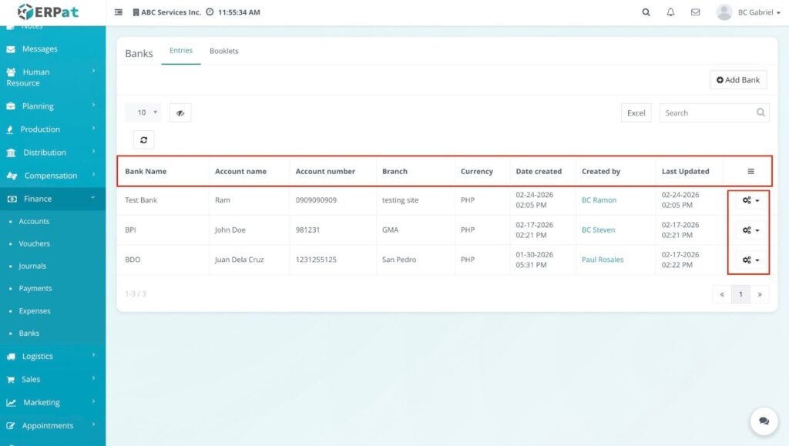789x446 pixels.
Task: Toggle column visibility eye button
Action: tap(180, 112)
